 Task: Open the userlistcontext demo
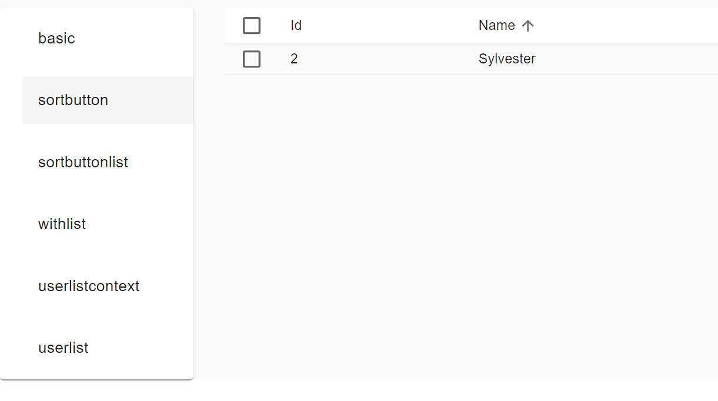[x=89, y=286]
